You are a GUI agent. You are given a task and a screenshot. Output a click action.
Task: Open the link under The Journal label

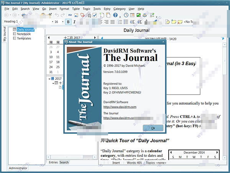(118, 118)
